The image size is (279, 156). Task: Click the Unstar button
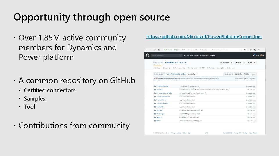[x=238, y=63]
